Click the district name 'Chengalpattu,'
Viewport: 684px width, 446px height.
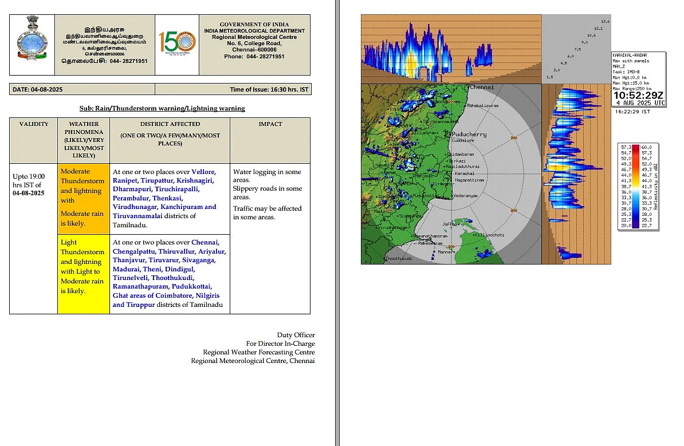point(135,251)
